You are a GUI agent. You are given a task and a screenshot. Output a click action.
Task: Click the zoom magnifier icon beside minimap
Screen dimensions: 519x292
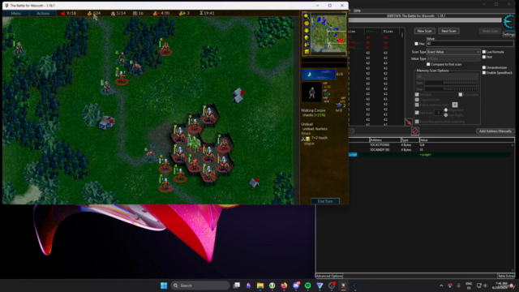[307, 16]
